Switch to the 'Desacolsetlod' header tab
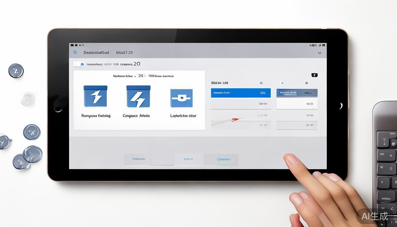This screenshot has height=227, width=397. (96, 53)
